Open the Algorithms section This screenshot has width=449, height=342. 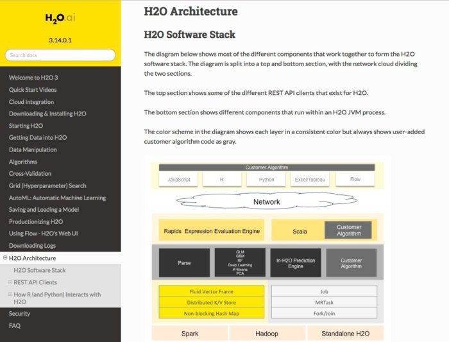tap(23, 162)
